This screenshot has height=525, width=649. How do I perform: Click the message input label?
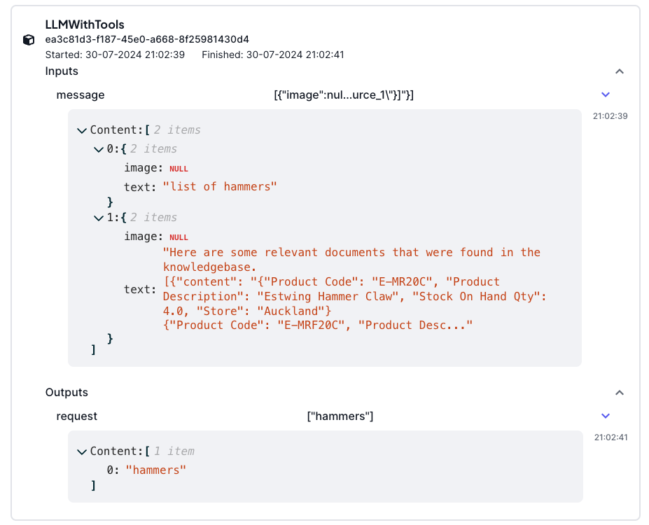pyautogui.click(x=81, y=94)
